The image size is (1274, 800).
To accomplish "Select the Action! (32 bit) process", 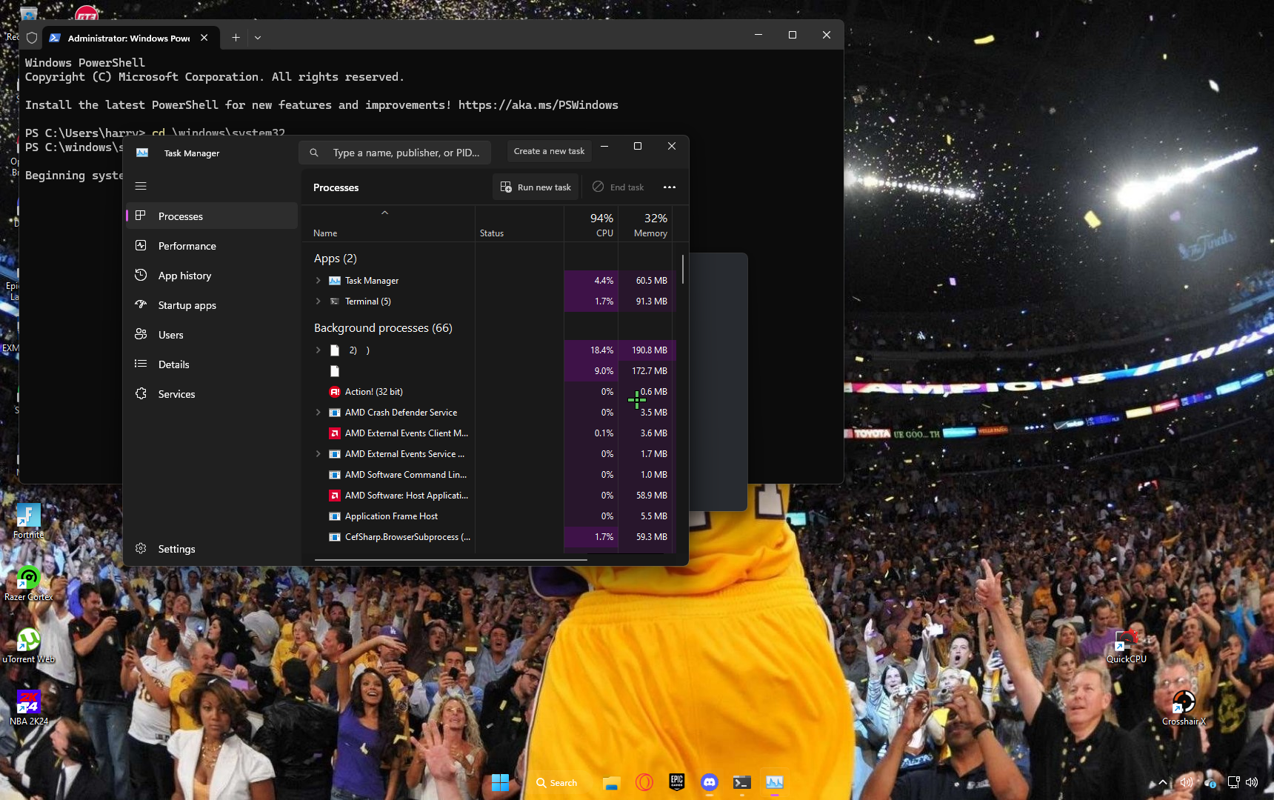I will click(488, 392).
